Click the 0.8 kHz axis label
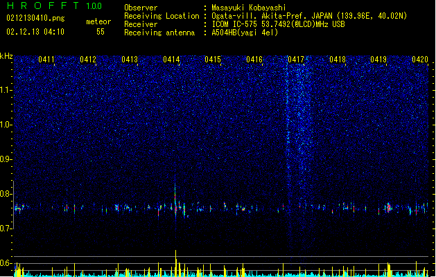 pos(6,194)
